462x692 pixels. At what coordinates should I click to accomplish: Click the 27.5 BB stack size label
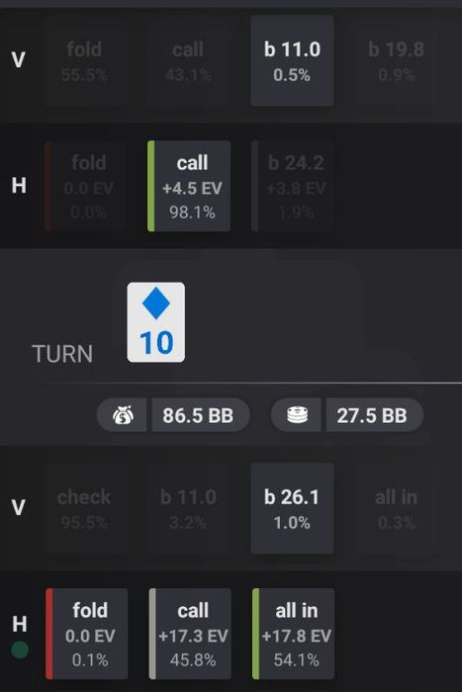[372, 415]
